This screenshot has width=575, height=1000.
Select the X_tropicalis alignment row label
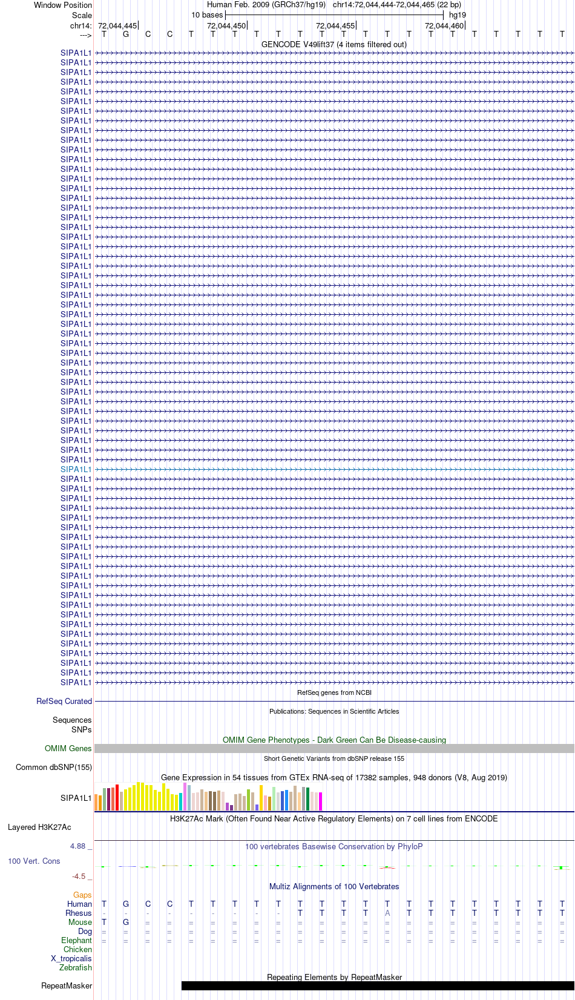click(71, 958)
